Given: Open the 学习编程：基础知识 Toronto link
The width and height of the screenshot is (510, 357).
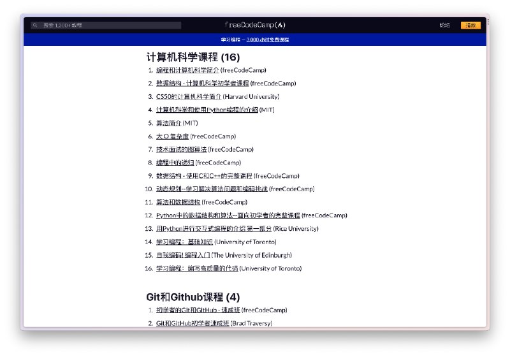Looking at the screenshot, I should click(x=184, y=242).
